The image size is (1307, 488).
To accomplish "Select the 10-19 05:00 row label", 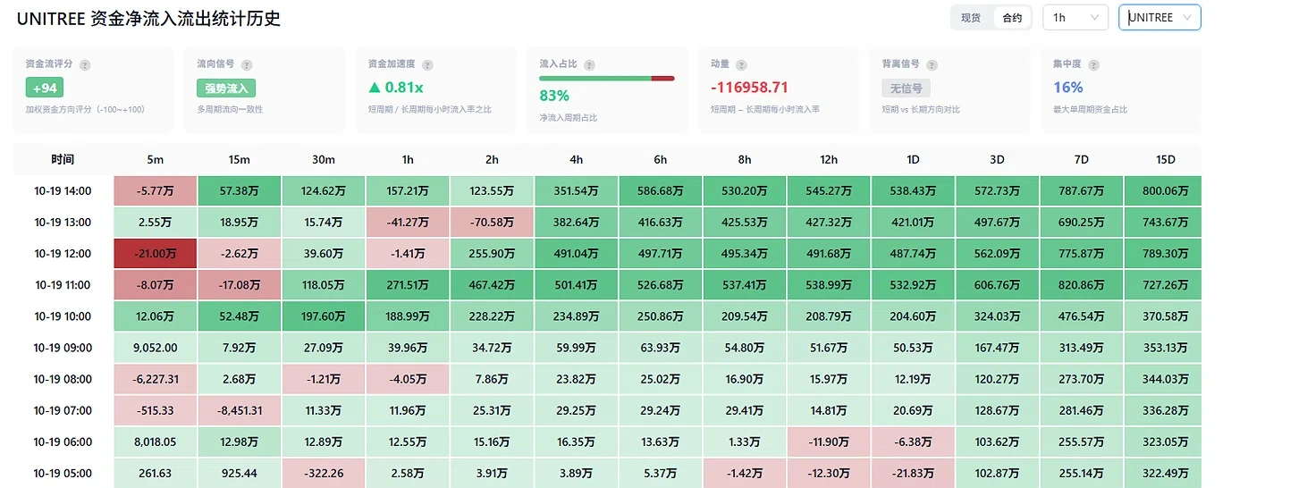I will pyautogui.click(x=63, y=473).
